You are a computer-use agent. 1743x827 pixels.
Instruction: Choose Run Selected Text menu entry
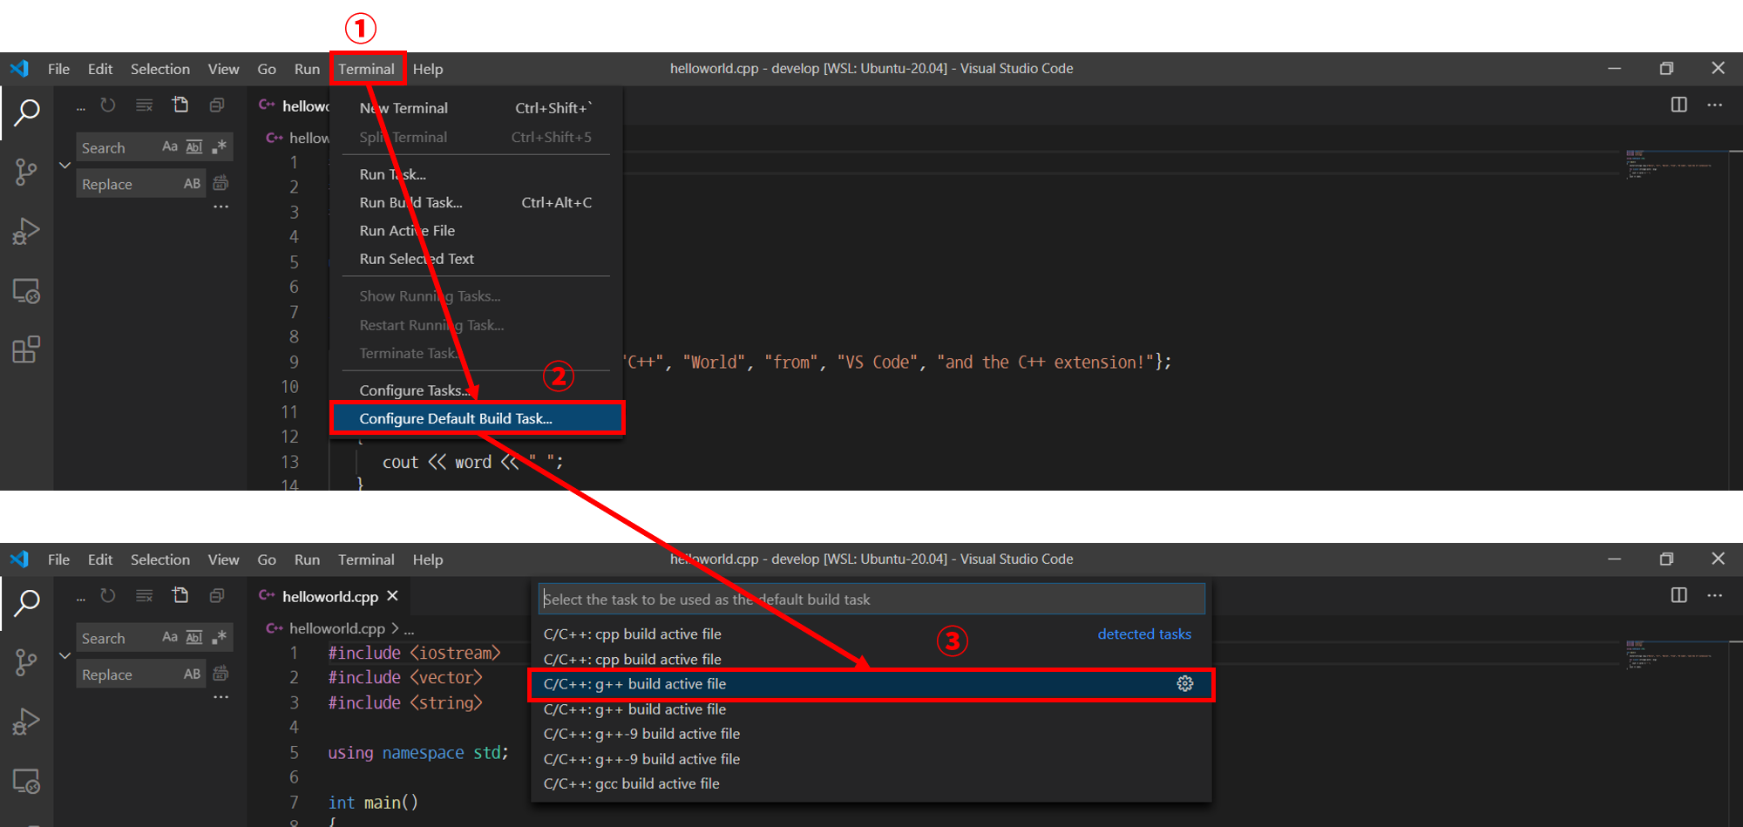point(476,259)
